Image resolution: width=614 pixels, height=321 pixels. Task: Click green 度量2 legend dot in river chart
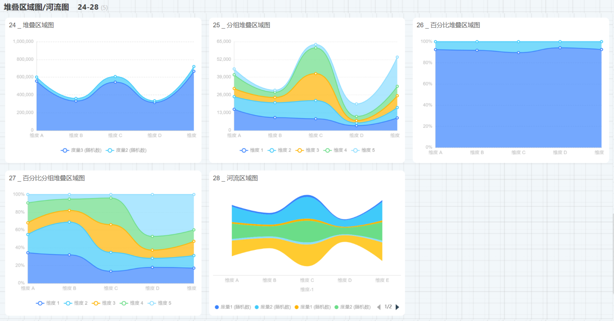[x=336, y=307]
